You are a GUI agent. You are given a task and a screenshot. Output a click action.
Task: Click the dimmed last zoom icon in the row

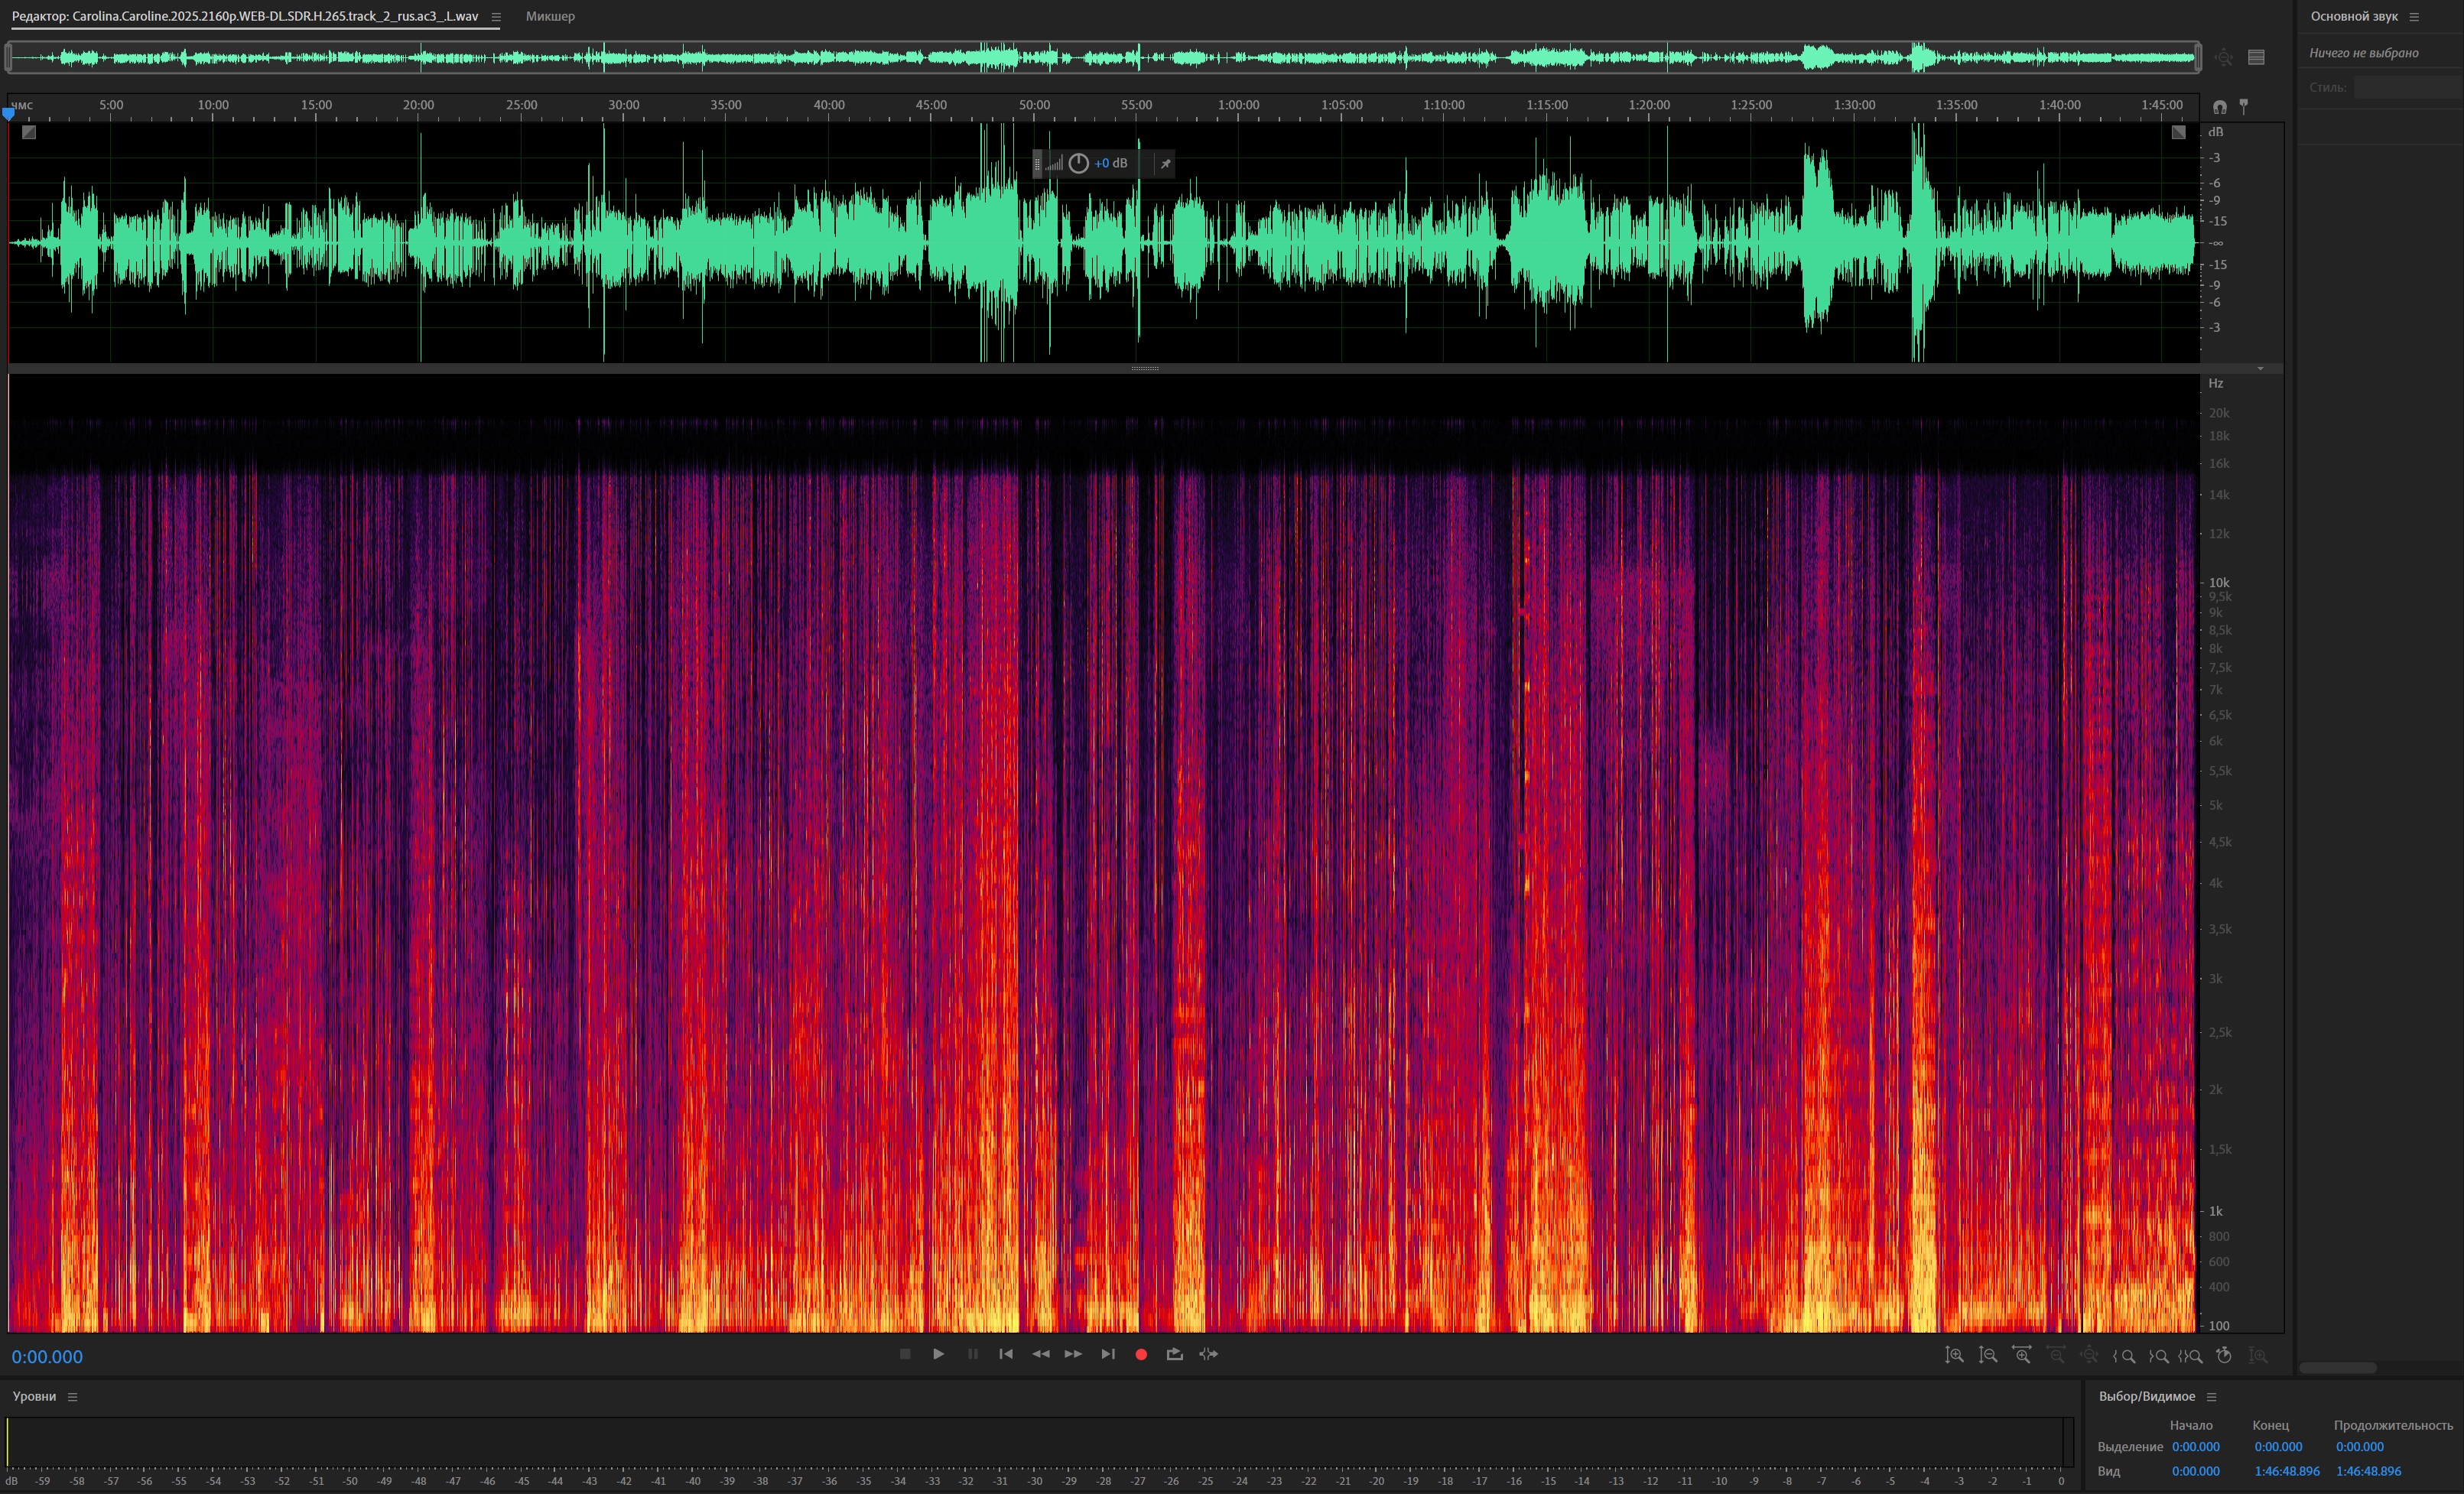pyautogui.click(x=2258, y=1355)
